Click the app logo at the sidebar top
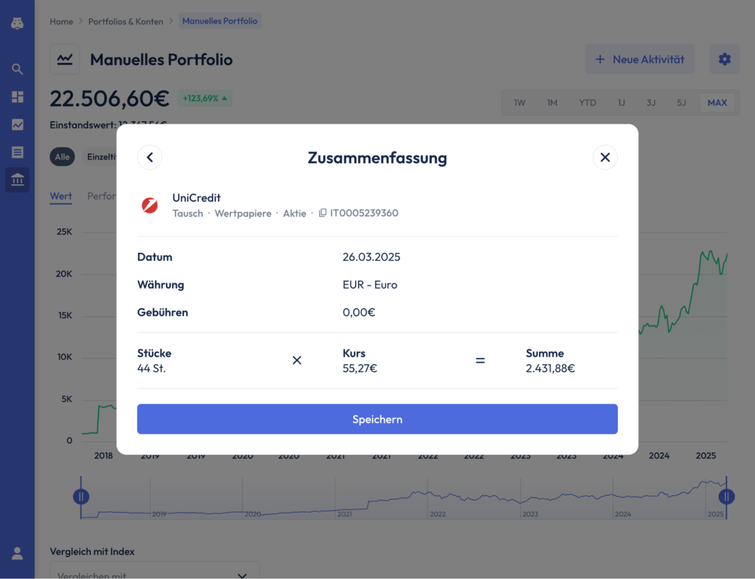 coord(17,23)
